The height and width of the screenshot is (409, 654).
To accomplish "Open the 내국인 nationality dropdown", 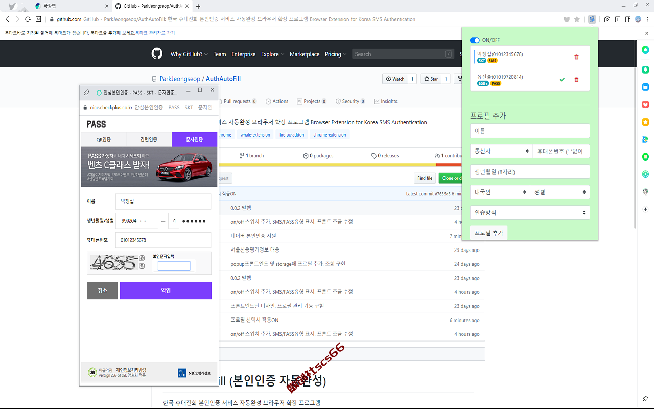I will coord(500,192).
